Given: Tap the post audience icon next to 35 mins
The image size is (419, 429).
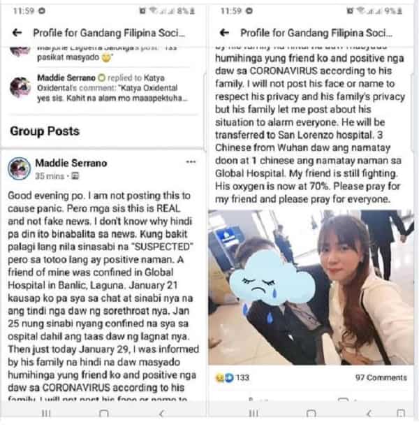Looking at the screenshot, I should 75,176.
